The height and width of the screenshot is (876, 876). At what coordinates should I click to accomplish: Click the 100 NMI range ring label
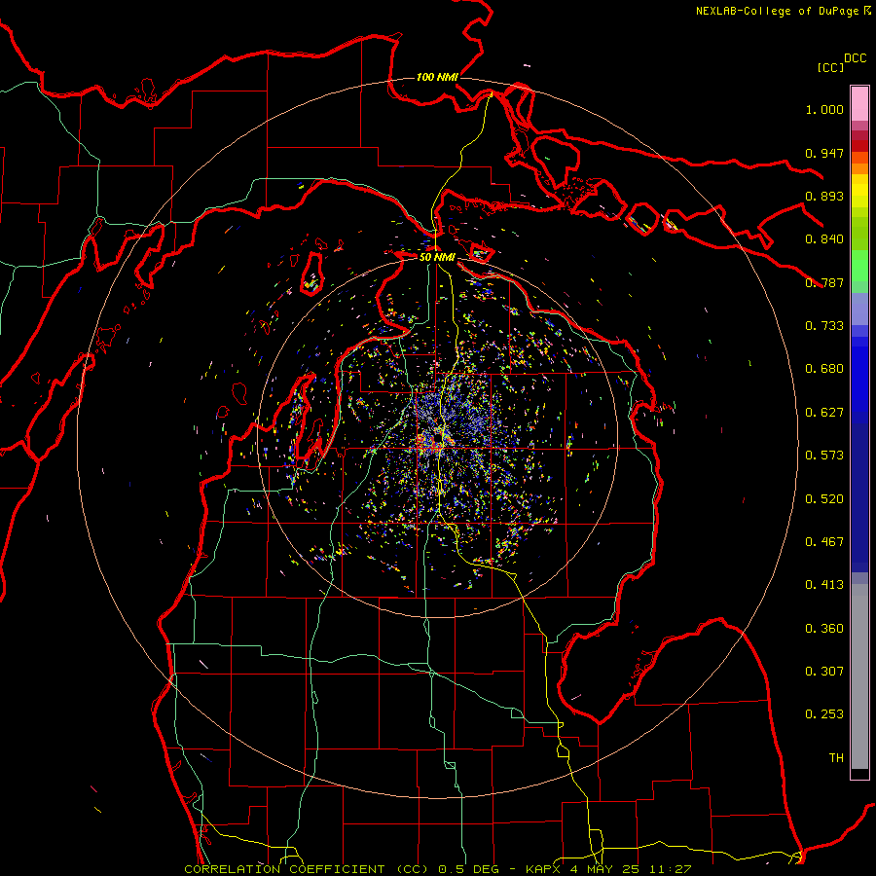pyautogui.click(x=437, y=77)
